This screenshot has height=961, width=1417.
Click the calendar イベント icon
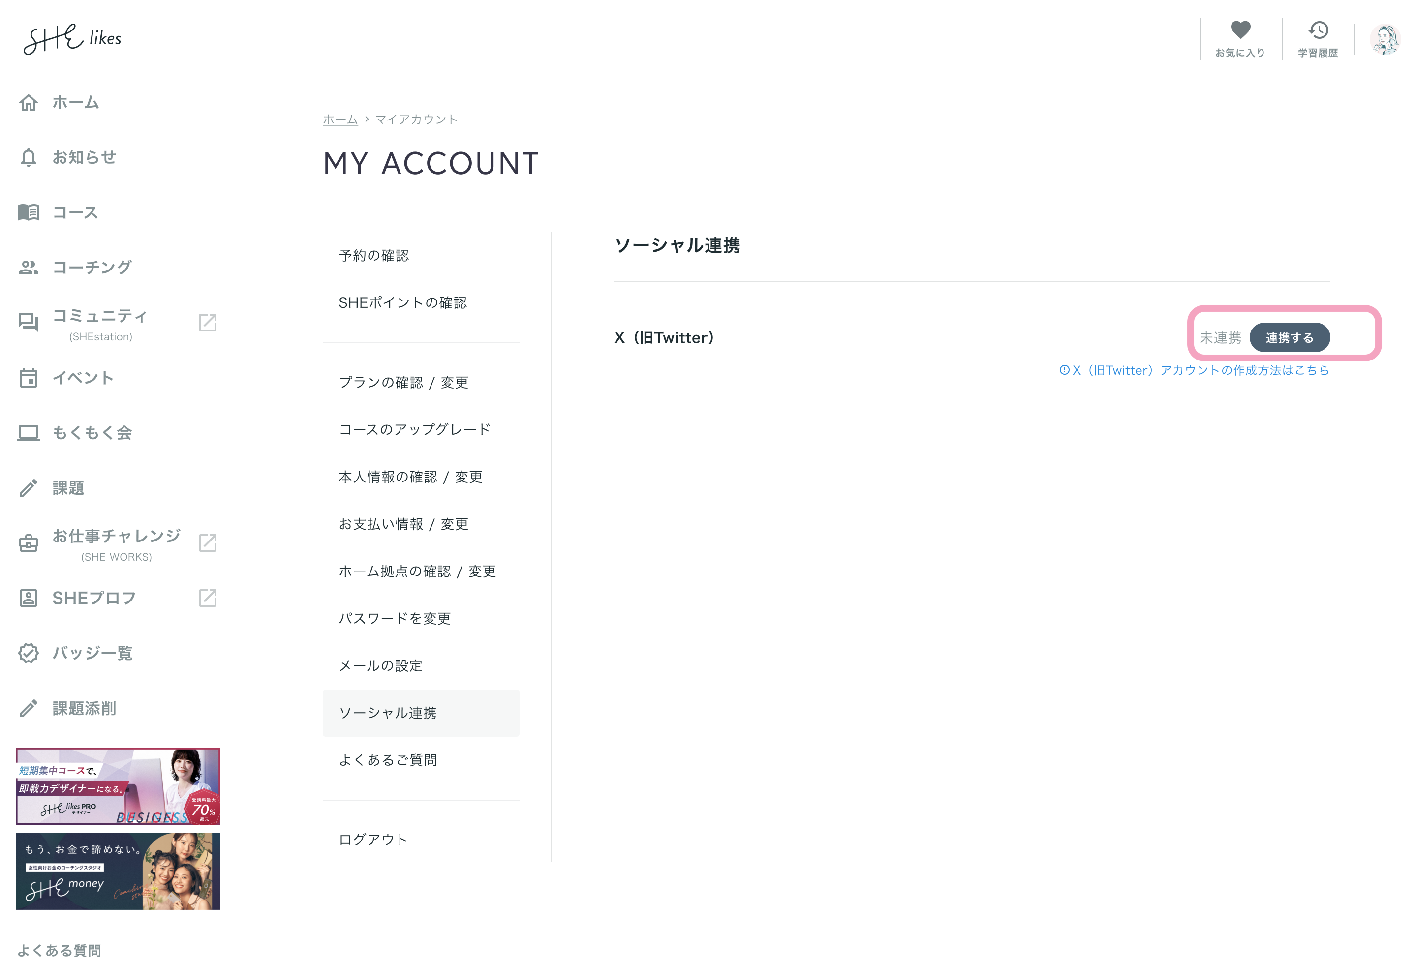click(x=28, y=378)
